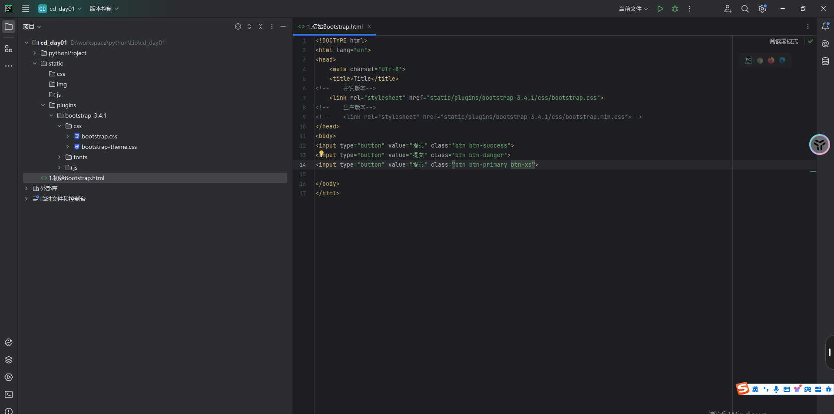834x414 pixels.
Task: Open the Python Console tool window
Action: pos(9,342)
